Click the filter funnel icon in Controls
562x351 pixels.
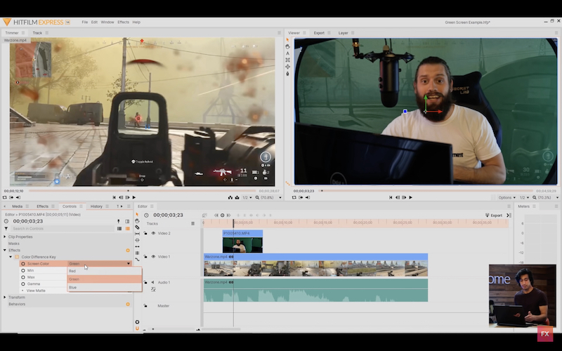(x=6, y=229)
